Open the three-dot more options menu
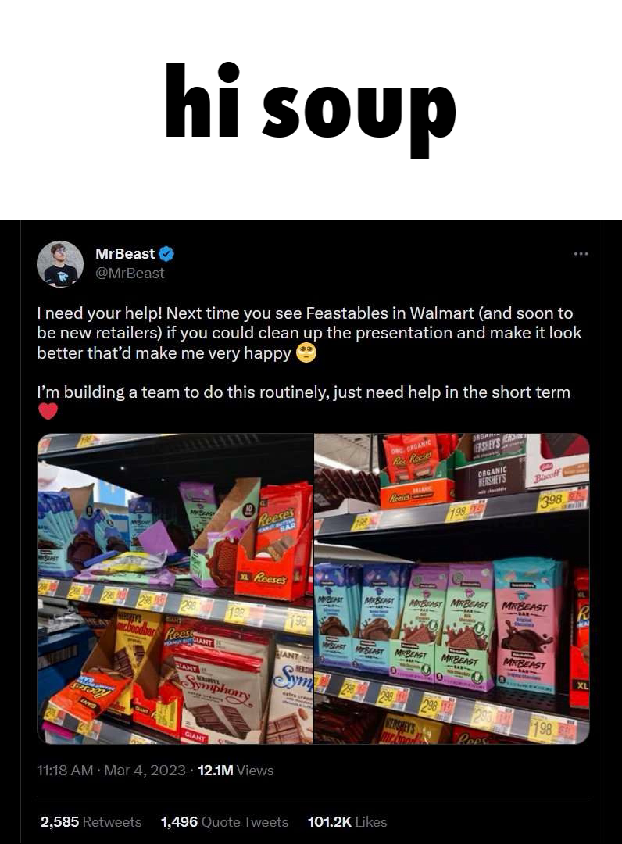 581,253
